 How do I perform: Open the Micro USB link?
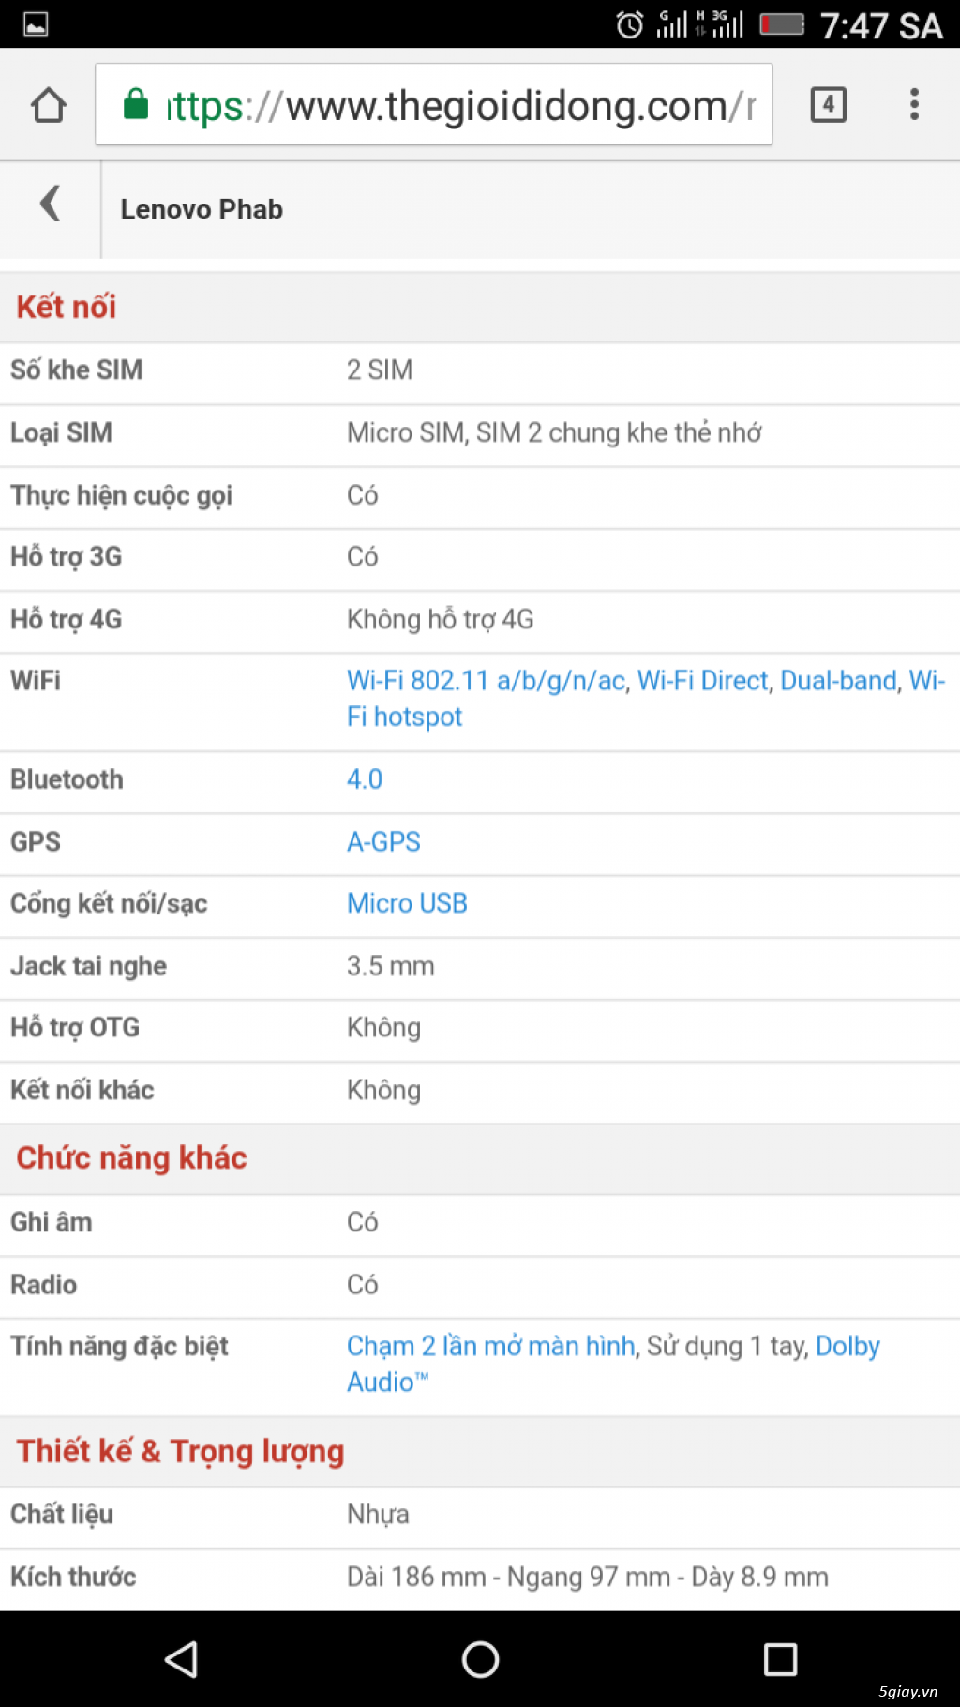click(407, 903)
